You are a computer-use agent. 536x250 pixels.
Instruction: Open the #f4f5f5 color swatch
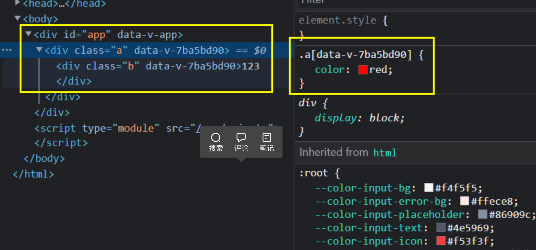[429, 187]
